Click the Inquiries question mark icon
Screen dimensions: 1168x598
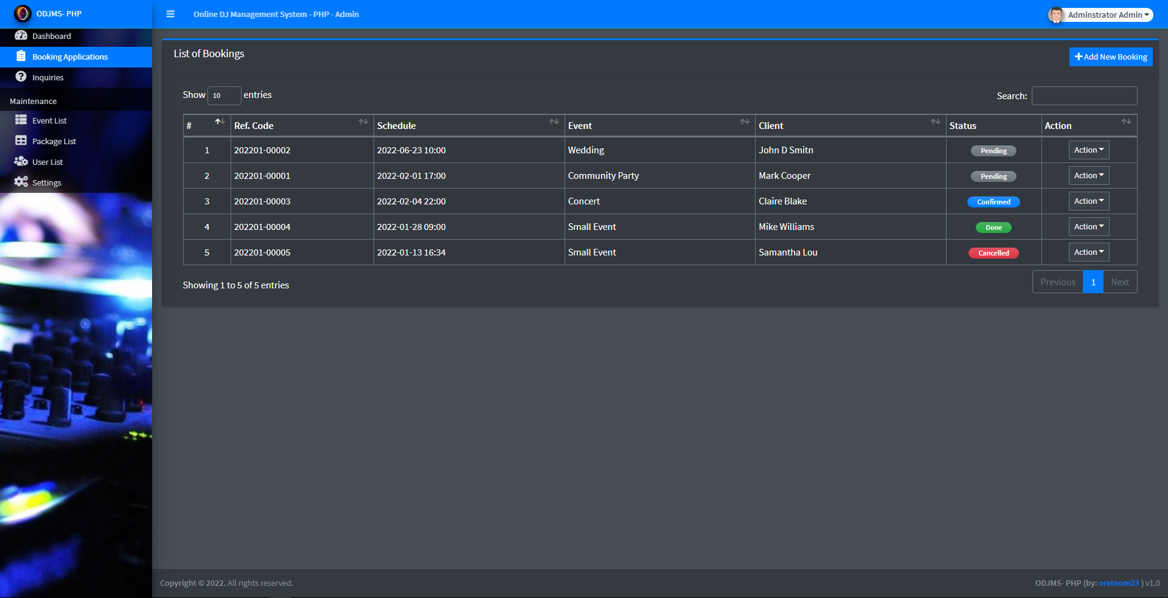coord(21,77)
